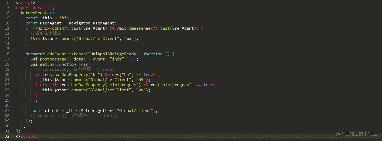
Task: Click the "wx" string on line 23
Action: click(x=141, y=90)
